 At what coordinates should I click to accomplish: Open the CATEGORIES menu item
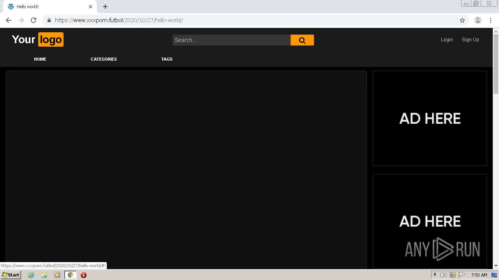104,59
